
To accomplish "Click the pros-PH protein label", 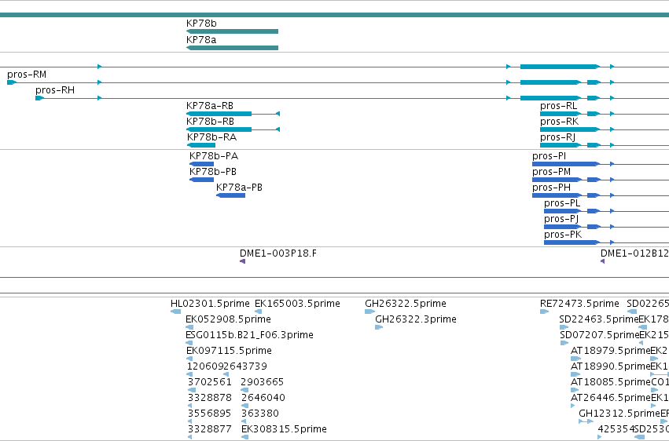I will tap(551, 188).
